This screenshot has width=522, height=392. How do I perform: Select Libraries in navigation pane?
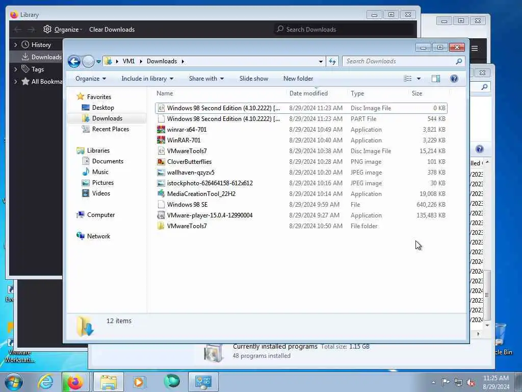(98, 151)
